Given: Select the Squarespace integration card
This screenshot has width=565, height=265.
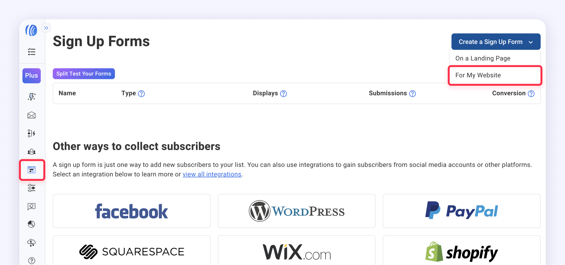Looking at the screenshot, I should 132,251.
